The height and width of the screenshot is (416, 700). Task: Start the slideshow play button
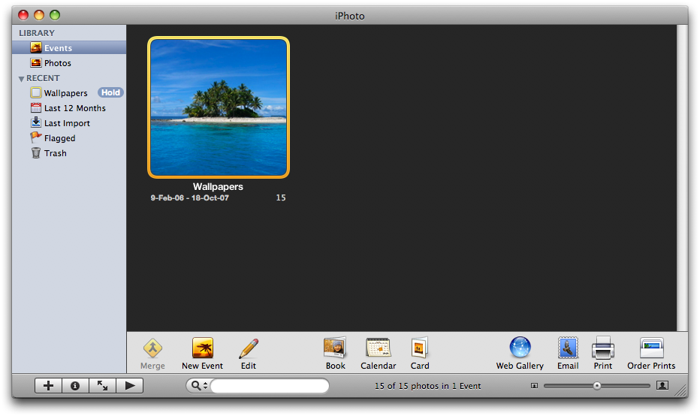pos(129,386)
